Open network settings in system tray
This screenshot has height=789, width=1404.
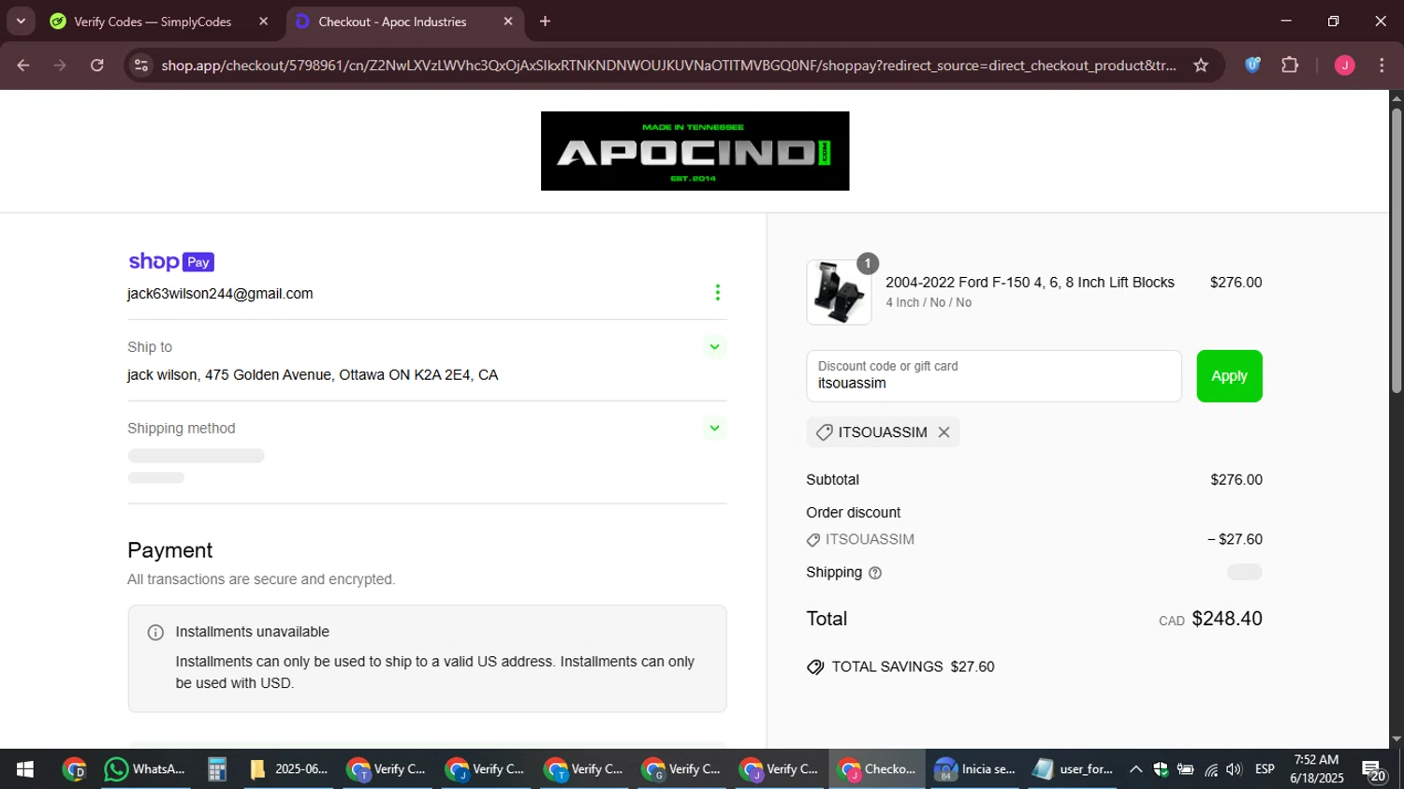point(1211,769)
